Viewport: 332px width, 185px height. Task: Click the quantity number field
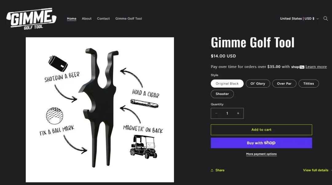point(227,113)
